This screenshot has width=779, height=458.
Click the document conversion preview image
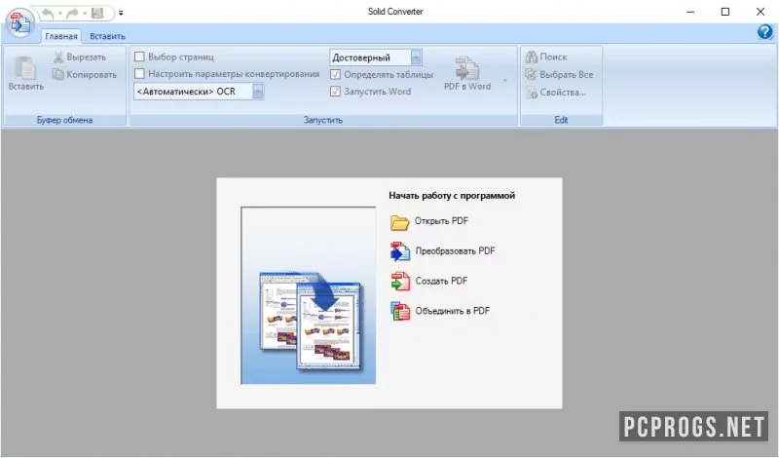click(x=308, y=295)
